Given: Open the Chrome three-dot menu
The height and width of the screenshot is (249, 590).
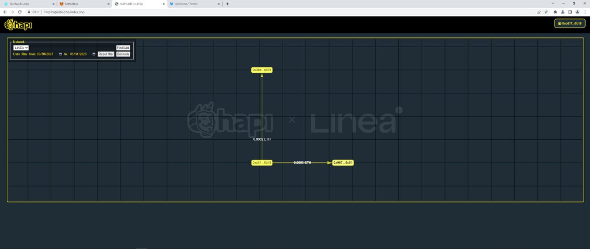Looking at the screenshot, I should [585, 12].
